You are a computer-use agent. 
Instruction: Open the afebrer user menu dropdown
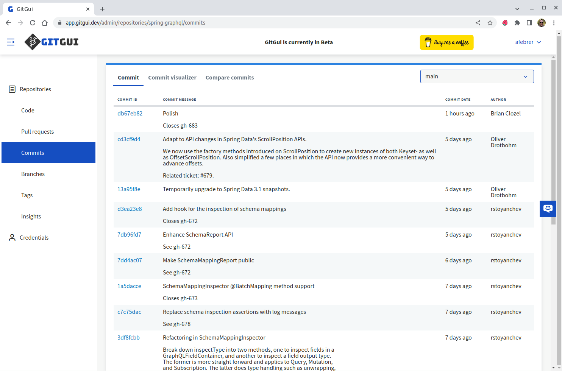coord(528,42)
